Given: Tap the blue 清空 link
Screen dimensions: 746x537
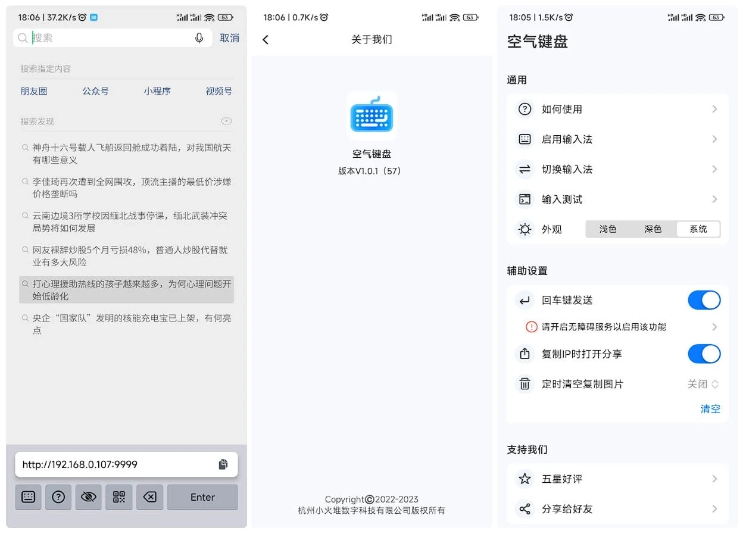Looking at the screenshot, I should coord(710,409).
